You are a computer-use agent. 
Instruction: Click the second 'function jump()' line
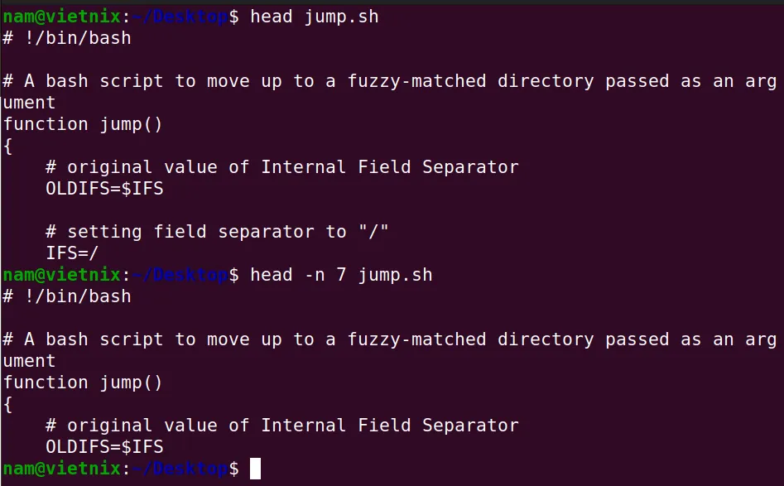pyautogui.click(x=83, y=383)
